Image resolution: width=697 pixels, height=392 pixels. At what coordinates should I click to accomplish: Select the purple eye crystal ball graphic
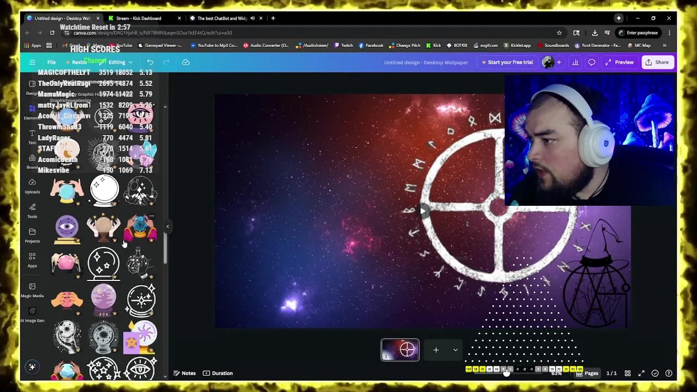(67, 228)
